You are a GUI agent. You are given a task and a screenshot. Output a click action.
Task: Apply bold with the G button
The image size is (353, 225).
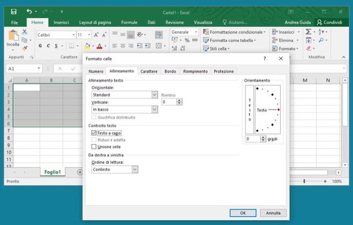click(40, 46)
